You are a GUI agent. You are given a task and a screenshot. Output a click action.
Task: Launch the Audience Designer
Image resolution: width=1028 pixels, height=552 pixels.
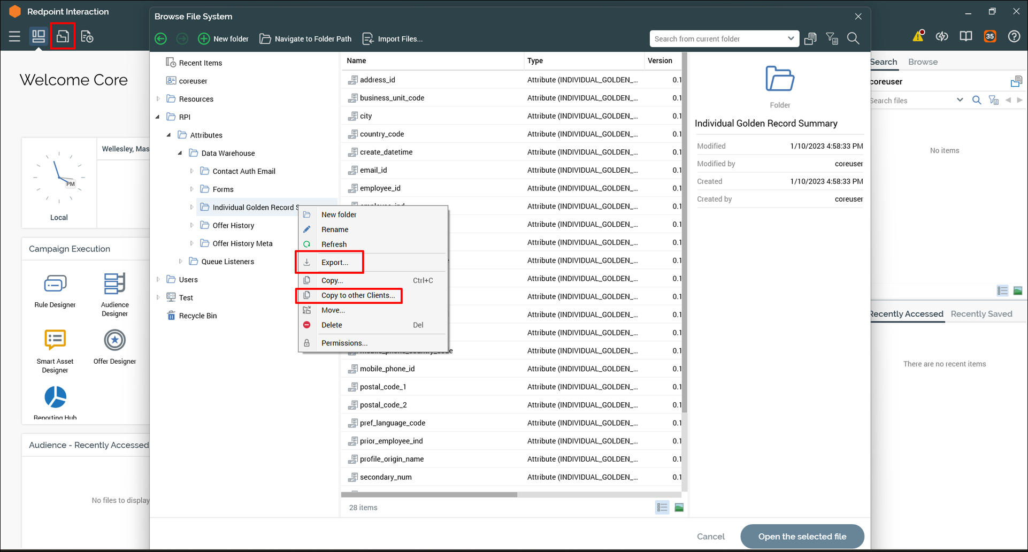(x=114, y=284)
